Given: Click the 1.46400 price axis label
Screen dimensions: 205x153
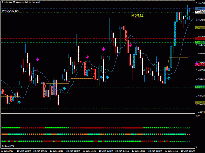Looking at the screenshot, I should tap(200, 20).
